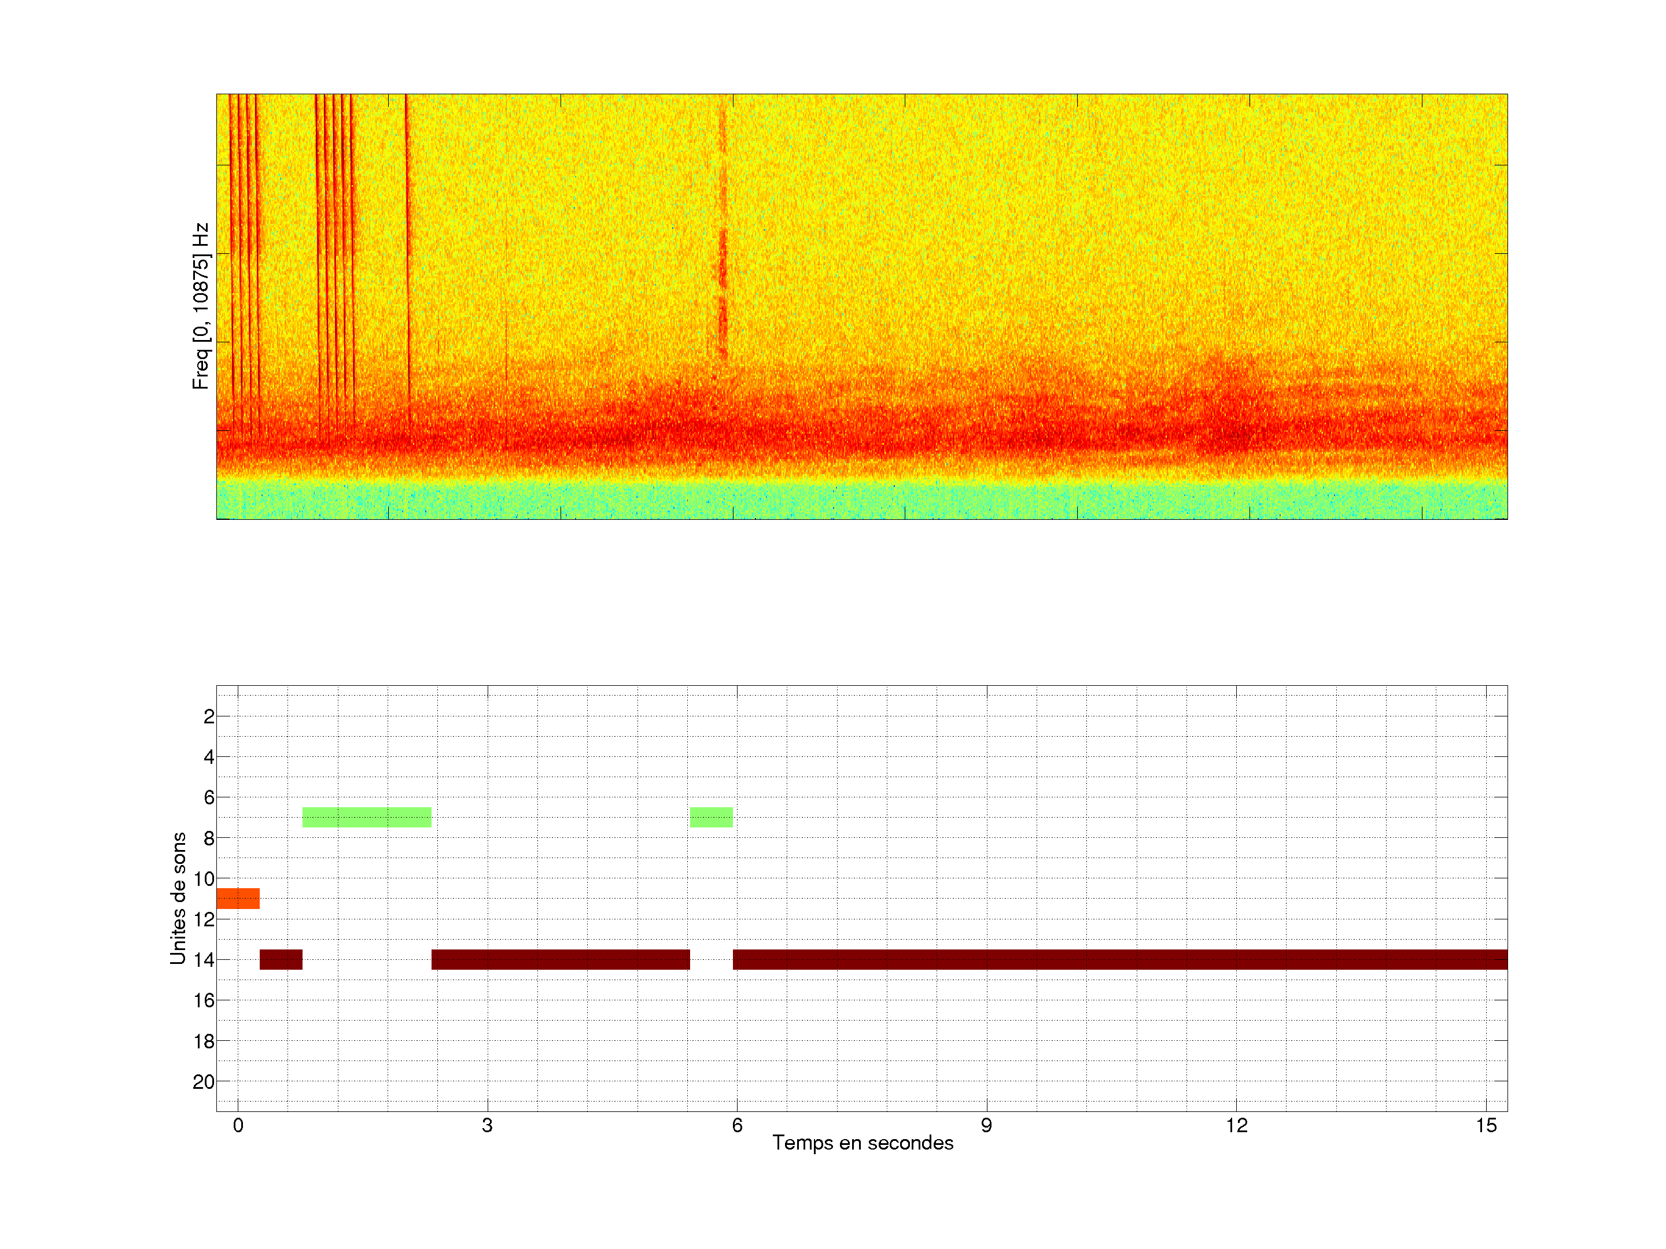Image resolution: width=1666 pixels, height=1249 pixels.
Task: Click the y-axis tick label 20
Action: 204,1082
